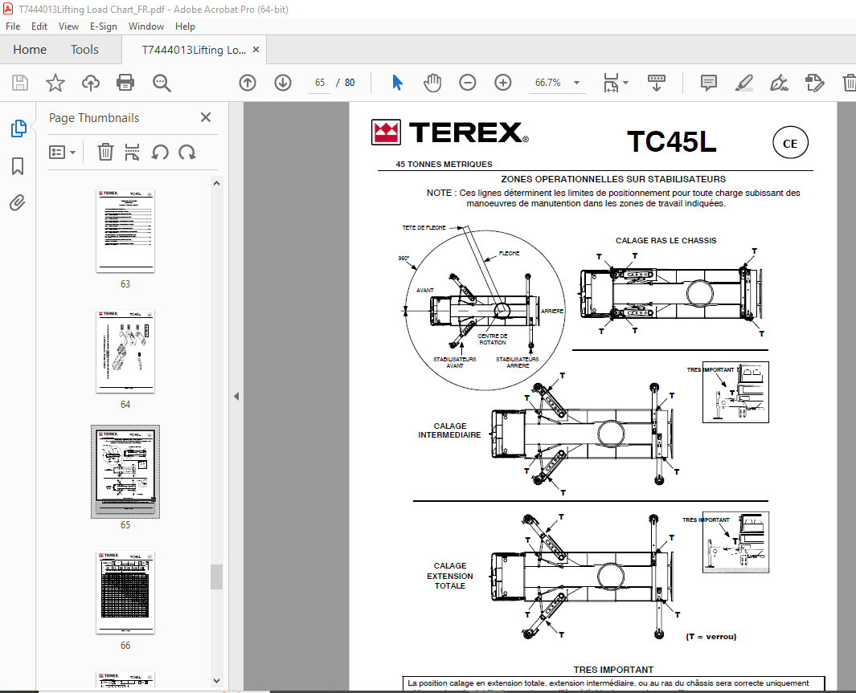Screen dimensions: 856x693
Task: Collapse the navigation pane arrow
Action: [236, 397]
